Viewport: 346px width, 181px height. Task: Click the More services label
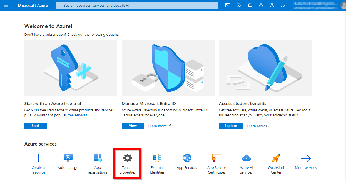(306, 168)
